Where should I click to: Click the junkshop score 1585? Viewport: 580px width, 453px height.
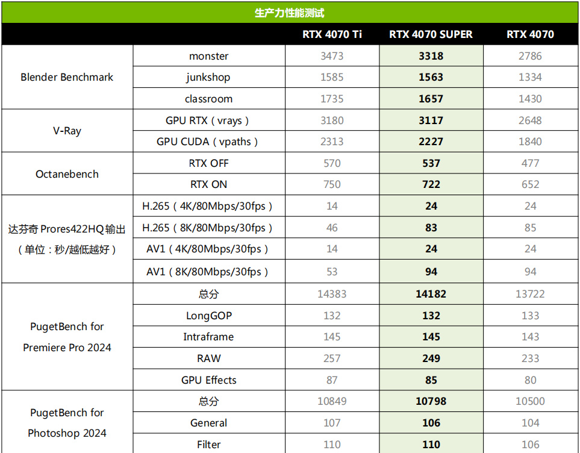click(332, 77)
